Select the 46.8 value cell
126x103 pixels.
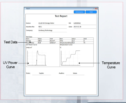[x=44, y=43]
